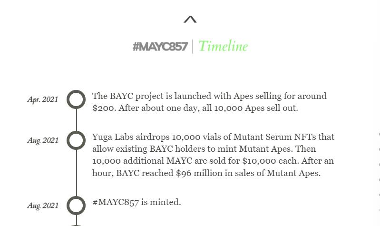The image size is (380, 226).
Task: Click the timeline line between Apr. and Aug. markers
Action: [x=77, y=120]
